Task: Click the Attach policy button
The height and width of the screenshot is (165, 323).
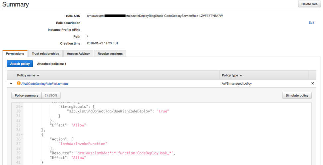Action: (x=20, y=64)
